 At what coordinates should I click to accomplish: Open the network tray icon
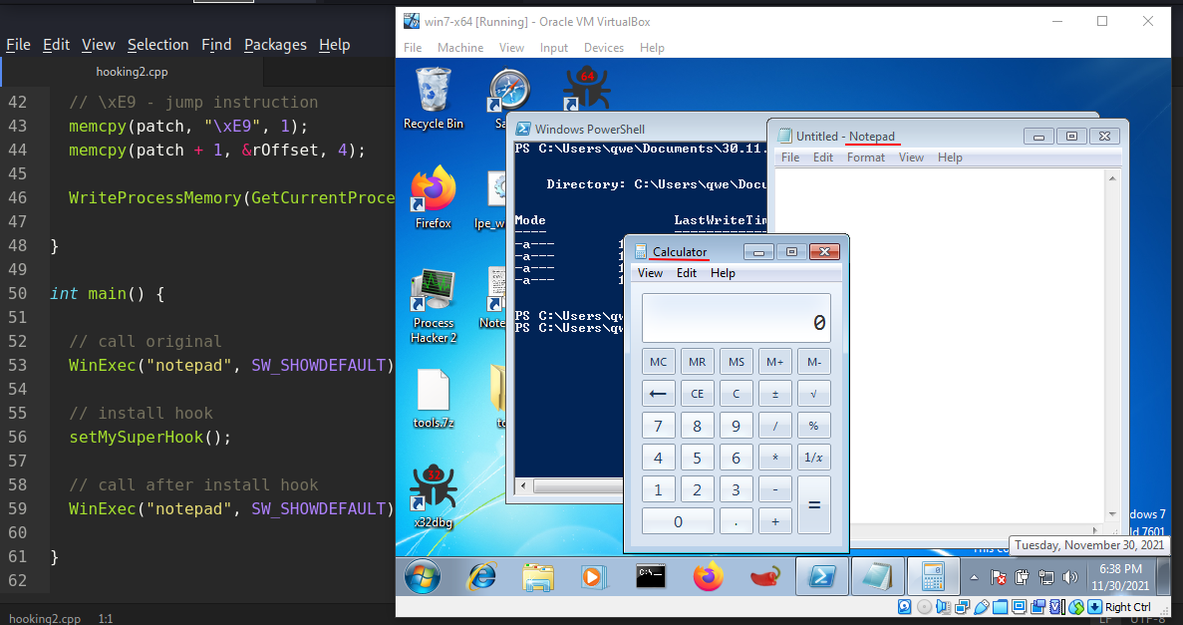click(1045, 578)
